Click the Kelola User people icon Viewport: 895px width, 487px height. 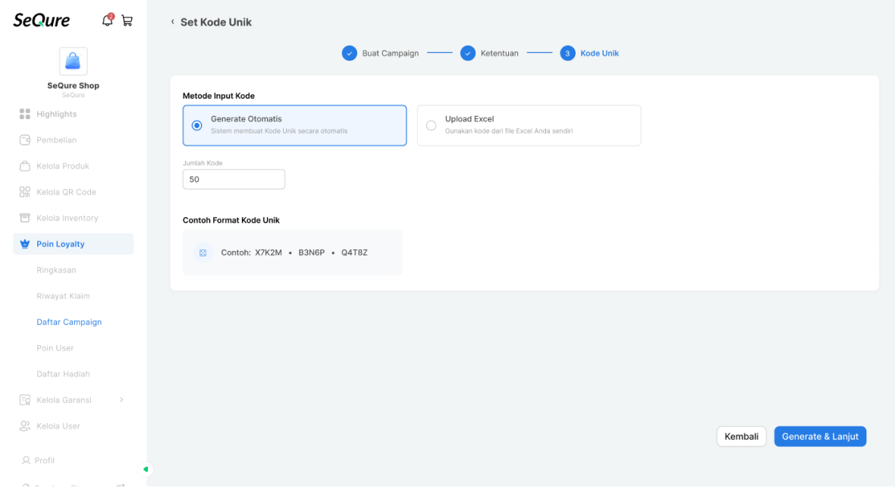point(24,426)
